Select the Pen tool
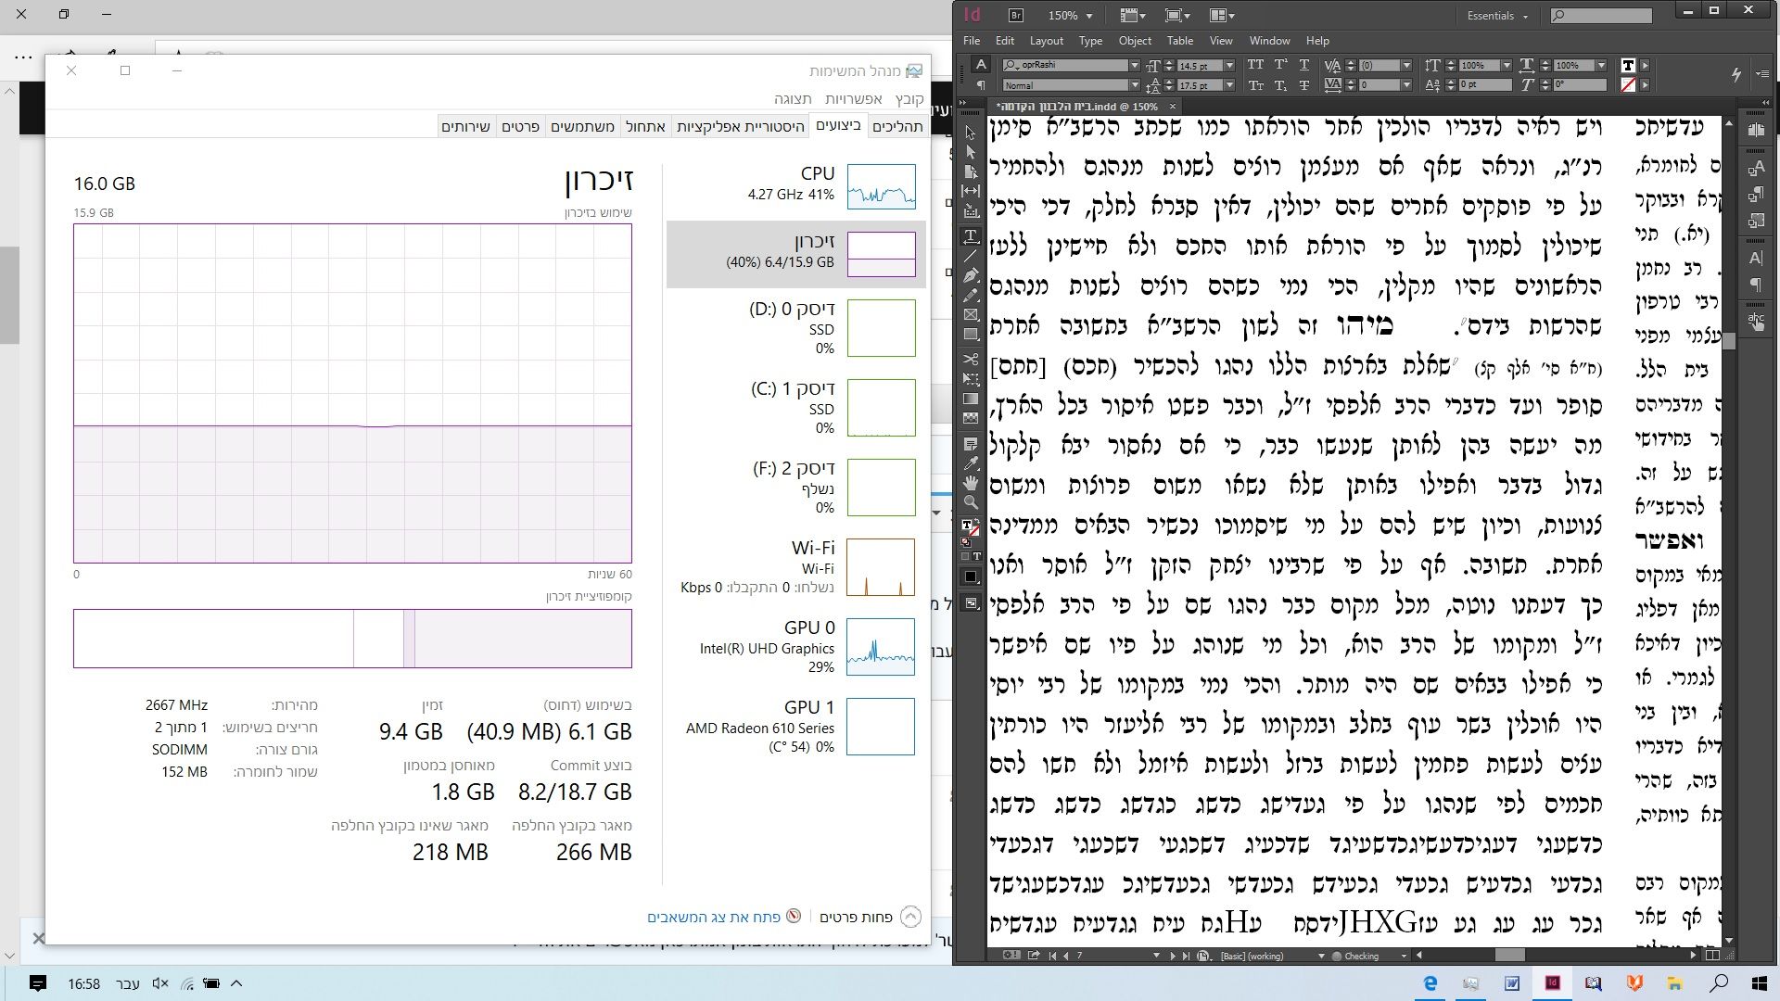This screenshot has width=1780, height=1001. 971,276
